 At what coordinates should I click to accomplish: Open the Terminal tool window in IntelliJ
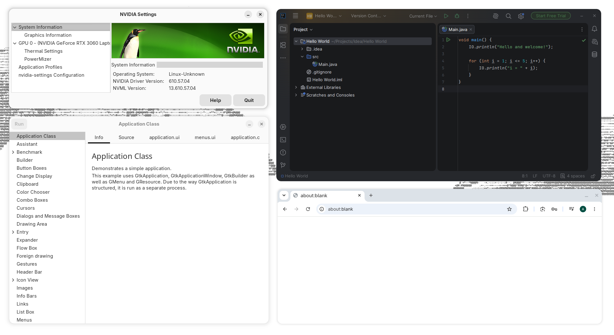pyautogui.click(x=283, y=140)
